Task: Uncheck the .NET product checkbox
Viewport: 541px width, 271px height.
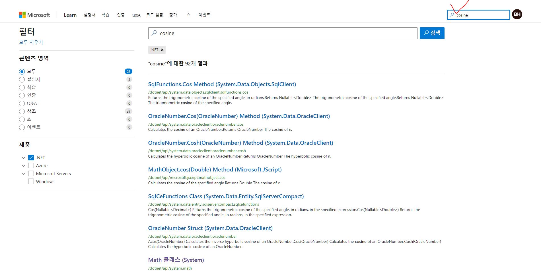Action: pyautogui.click(x=31, y=158)
